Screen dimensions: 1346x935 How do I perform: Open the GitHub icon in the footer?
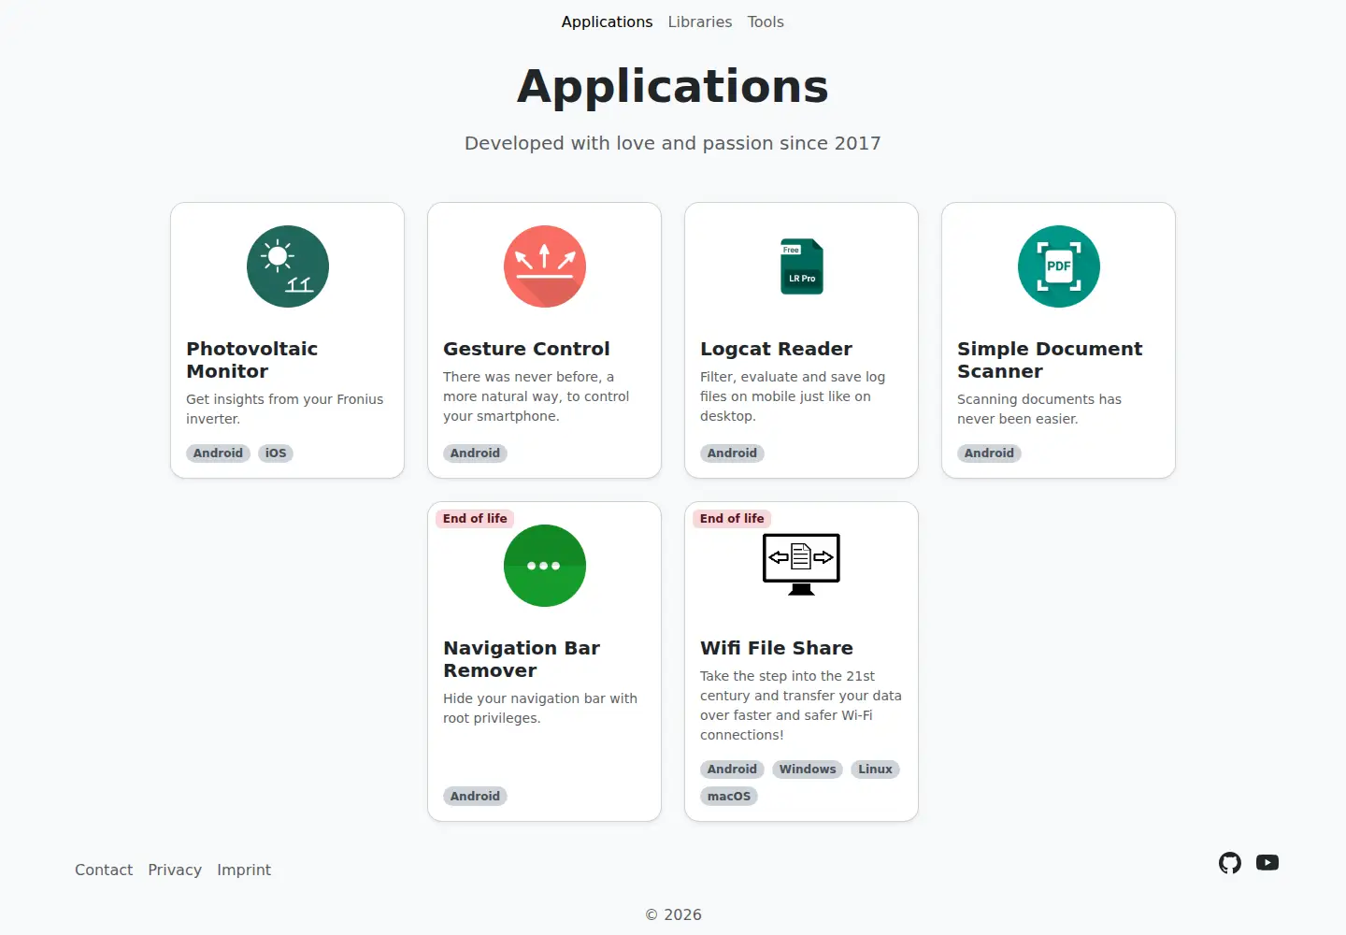1230,863
